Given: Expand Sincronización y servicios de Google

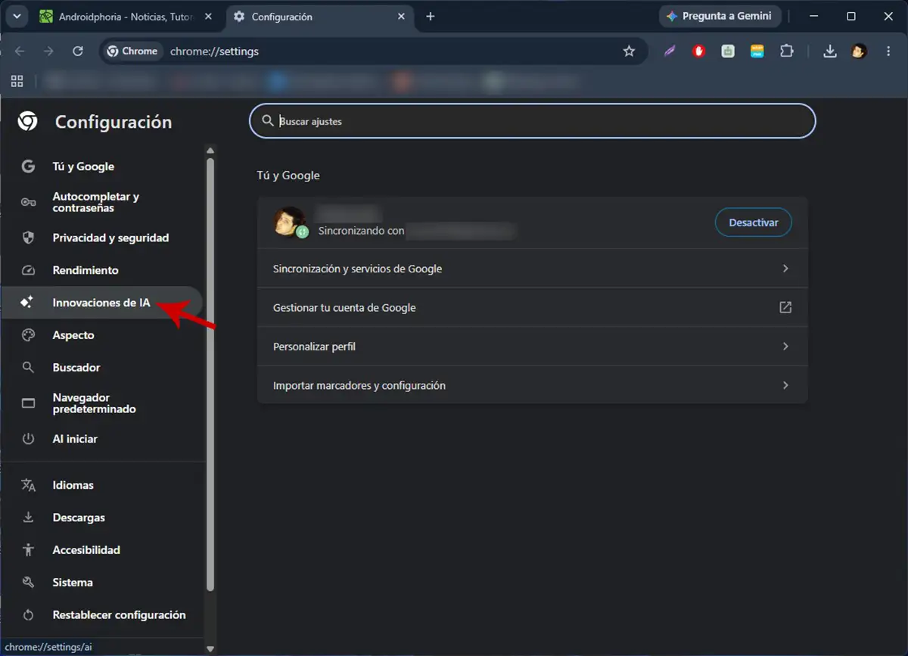Looking at the screenshot, I should pos(533,269).
